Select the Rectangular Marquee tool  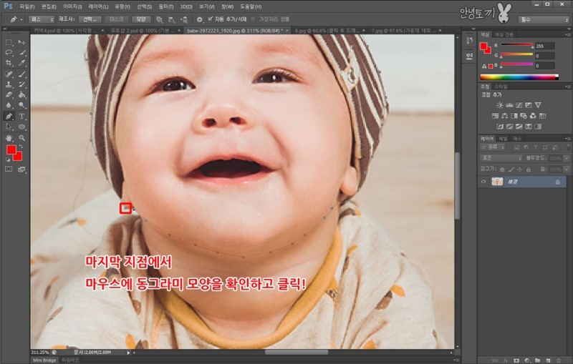pos(9,42)
